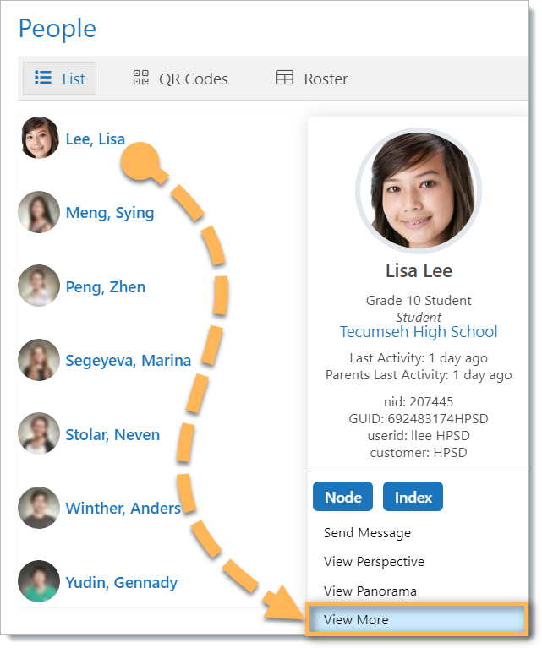Choose View More from the menu
This screenshot has width=542, height=648.
pyautogui.click(x=417, y=619)
